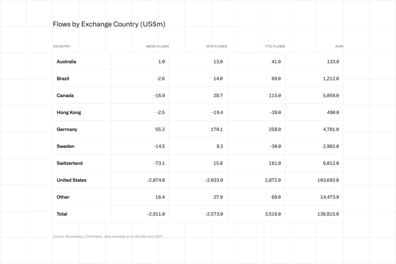396x264 pixels.
Task: Click Total AUM value 138,815.0
Action: [x=328, y=214]
